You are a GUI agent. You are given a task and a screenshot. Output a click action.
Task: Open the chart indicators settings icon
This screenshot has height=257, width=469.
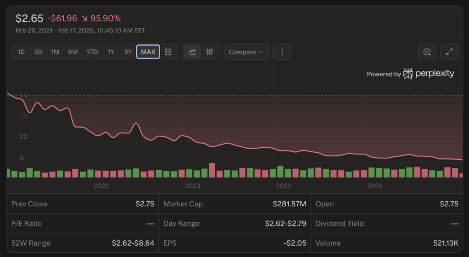tap(210, 52)
